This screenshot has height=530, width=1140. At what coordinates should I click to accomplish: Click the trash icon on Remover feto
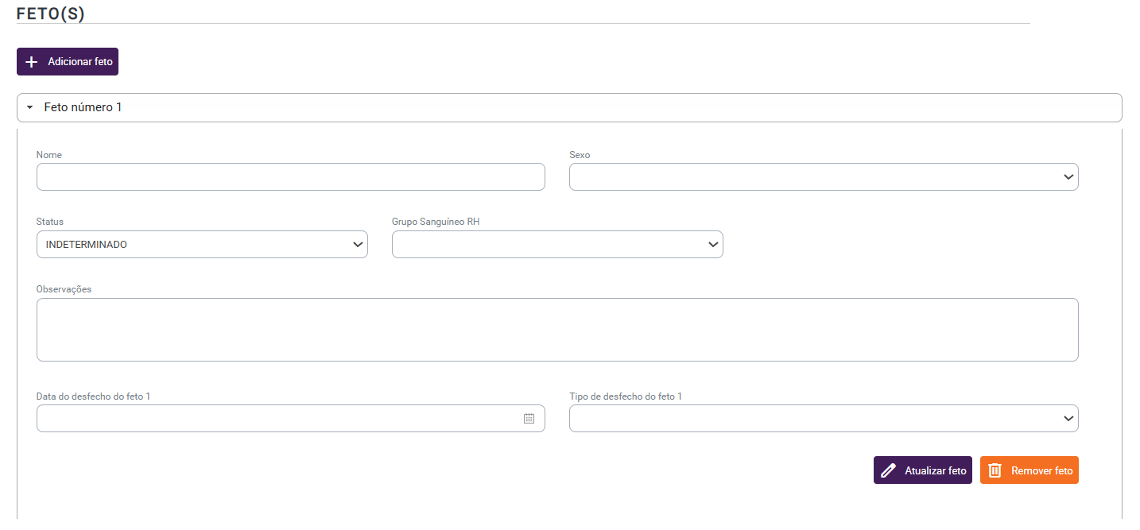995,470
